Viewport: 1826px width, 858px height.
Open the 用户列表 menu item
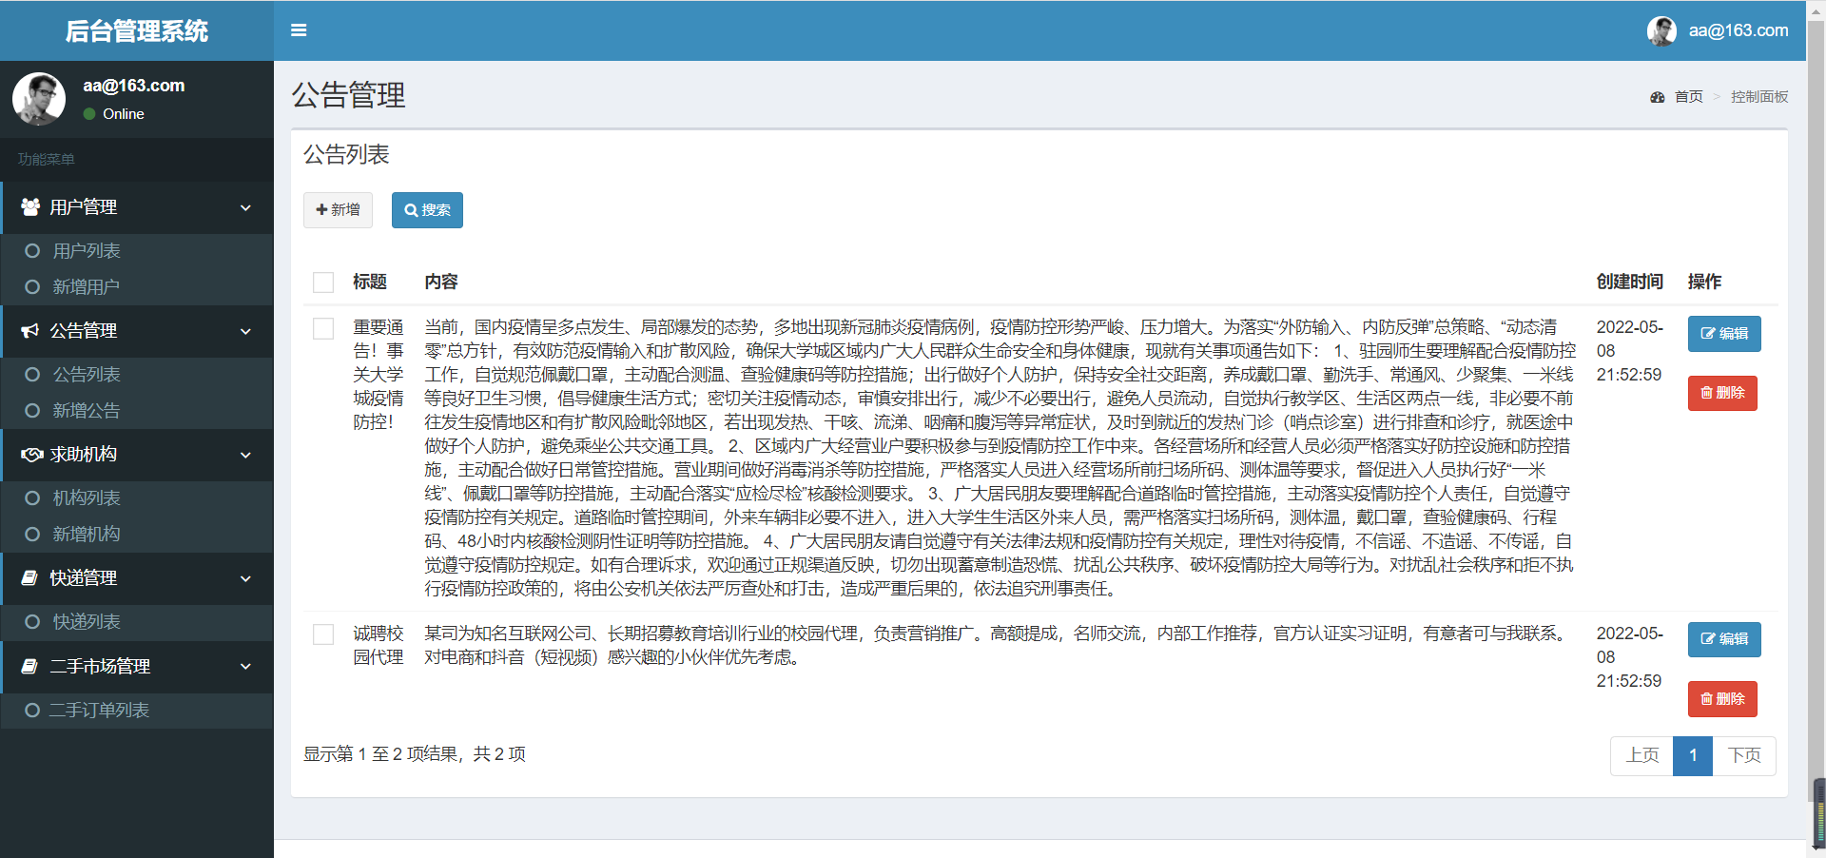point(137,251)
